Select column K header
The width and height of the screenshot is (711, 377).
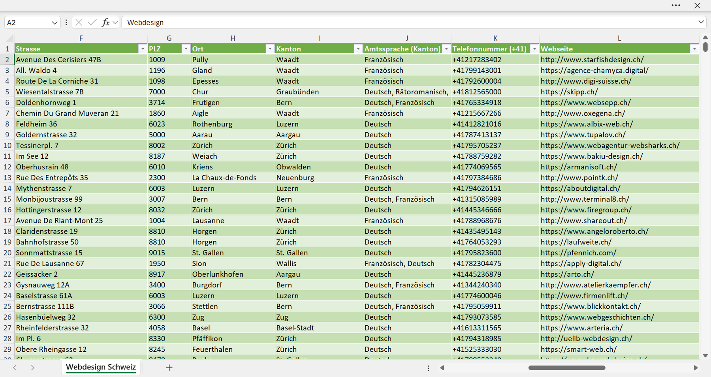tap(495, 38)
